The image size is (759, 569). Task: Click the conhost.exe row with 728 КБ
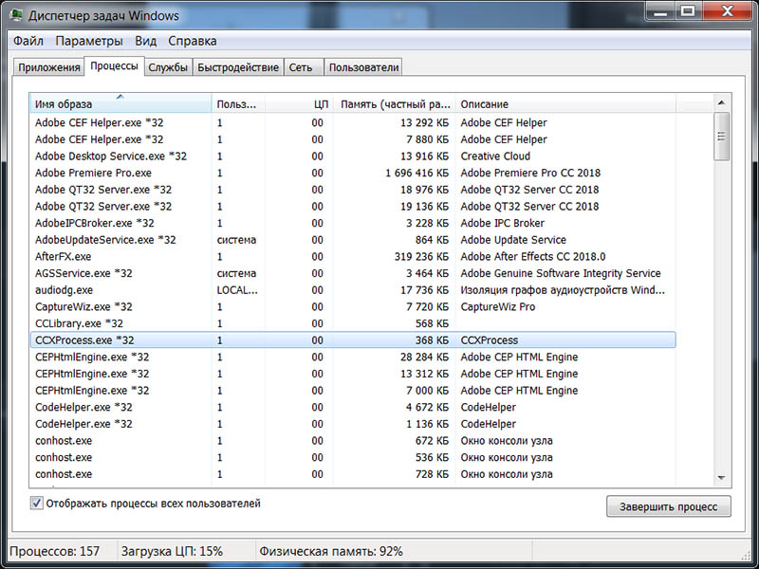[353, 474]
